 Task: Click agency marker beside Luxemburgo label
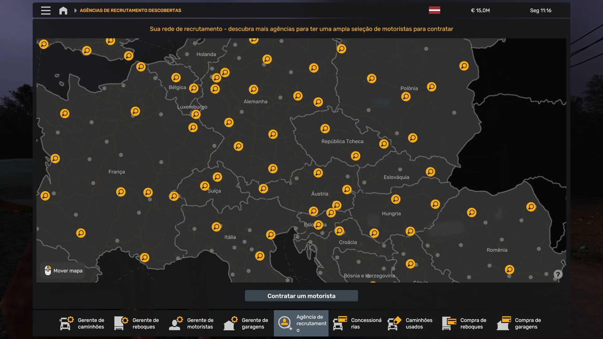[x=196, y=114]
